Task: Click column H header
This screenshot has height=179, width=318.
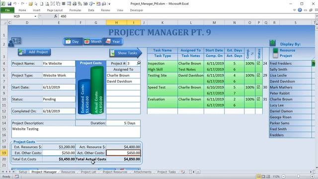Action: click(116, 22)
